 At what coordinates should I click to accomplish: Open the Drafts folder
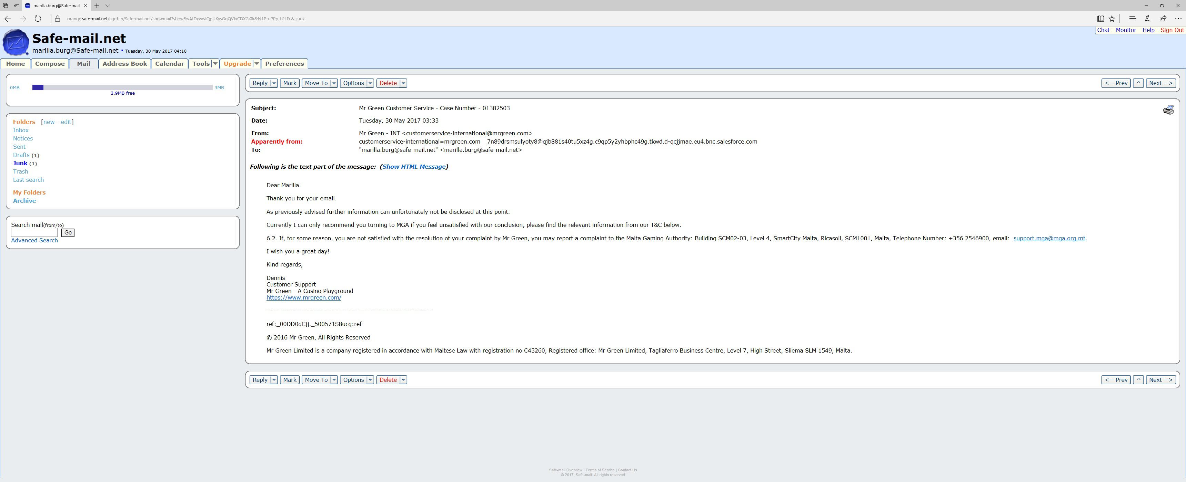21,155
